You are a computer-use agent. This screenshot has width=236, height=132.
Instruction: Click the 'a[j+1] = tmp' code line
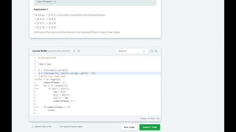(60, 98)
